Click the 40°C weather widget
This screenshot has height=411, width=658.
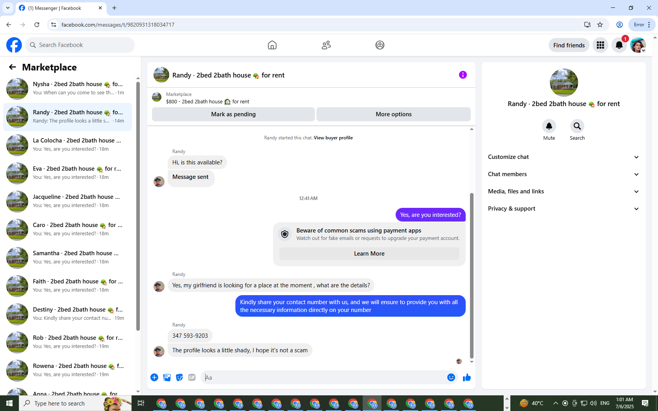(x=531, y=403)
